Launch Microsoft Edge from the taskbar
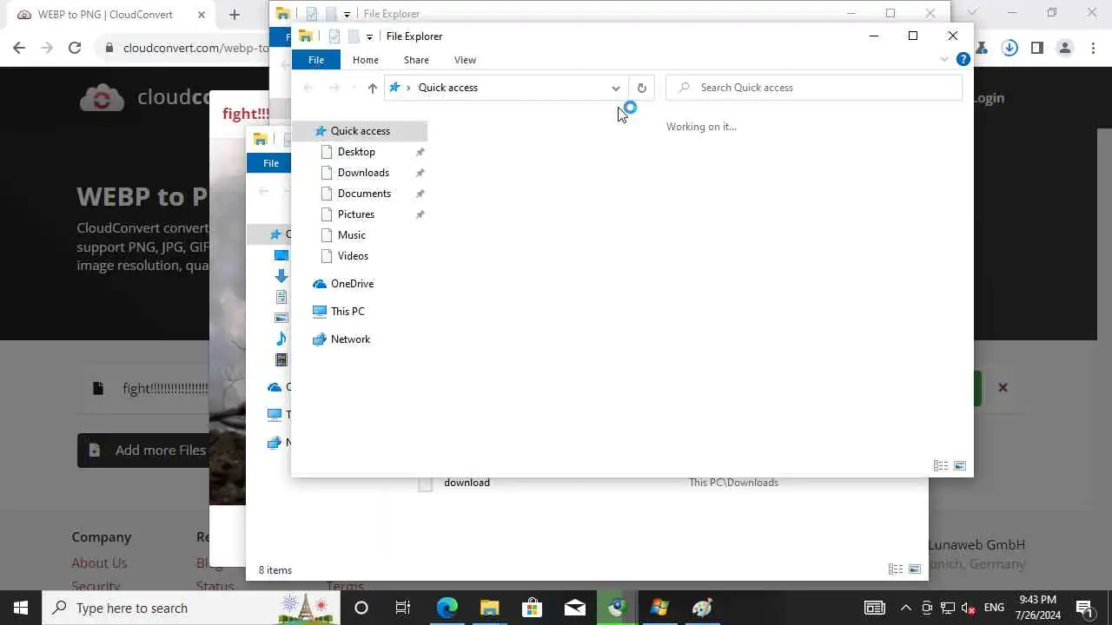 (447, 608)
